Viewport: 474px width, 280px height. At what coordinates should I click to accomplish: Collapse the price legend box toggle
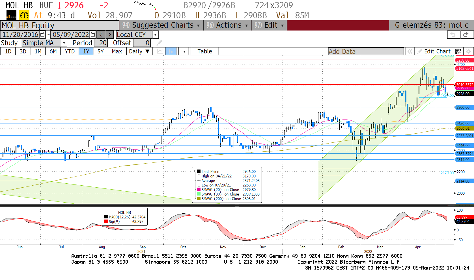[195, 172]
